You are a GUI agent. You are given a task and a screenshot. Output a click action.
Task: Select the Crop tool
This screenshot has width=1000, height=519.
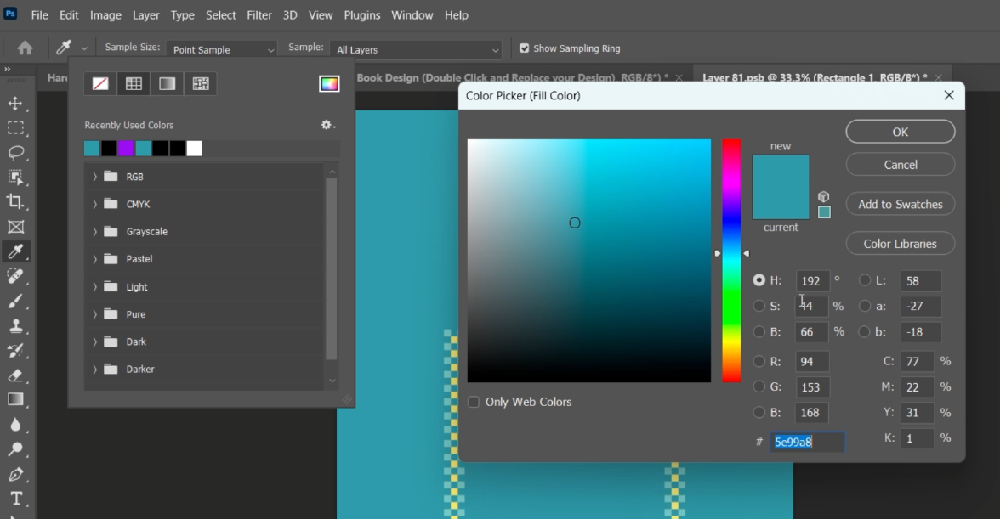pyautogui.click(x=15, y=201)
